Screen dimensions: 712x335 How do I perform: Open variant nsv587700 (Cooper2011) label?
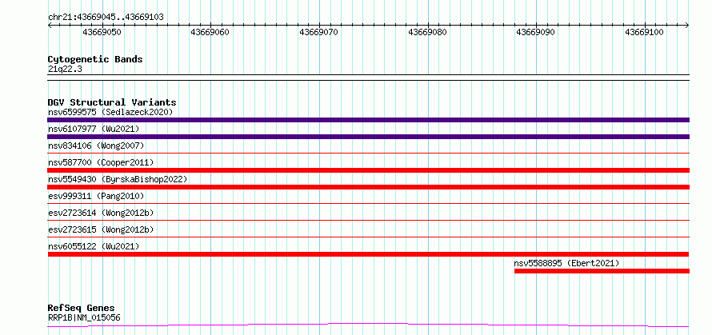(x=101, y=162)
